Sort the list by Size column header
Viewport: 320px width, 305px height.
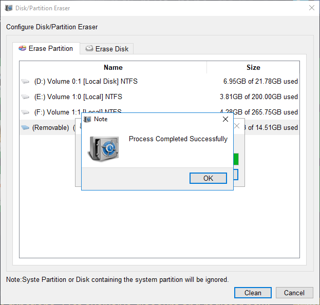[253, 67]
